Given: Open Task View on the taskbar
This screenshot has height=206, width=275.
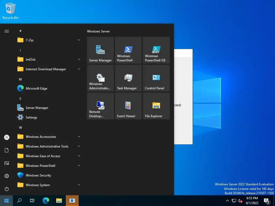Looking at the screenshot, I should coord(32,201).
